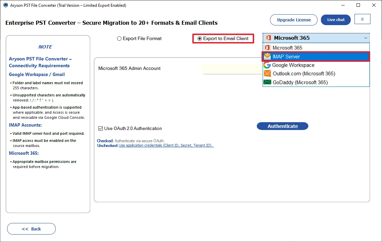This screenshot has width=382, height=242.
Task: Choose Google Workspace from the dropdown list
Action: click(x=316, y=65)
